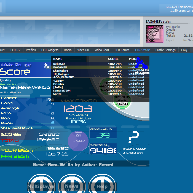193x193 pixels.
Task: Turn mute Off
Action: [x=28, y=65]
